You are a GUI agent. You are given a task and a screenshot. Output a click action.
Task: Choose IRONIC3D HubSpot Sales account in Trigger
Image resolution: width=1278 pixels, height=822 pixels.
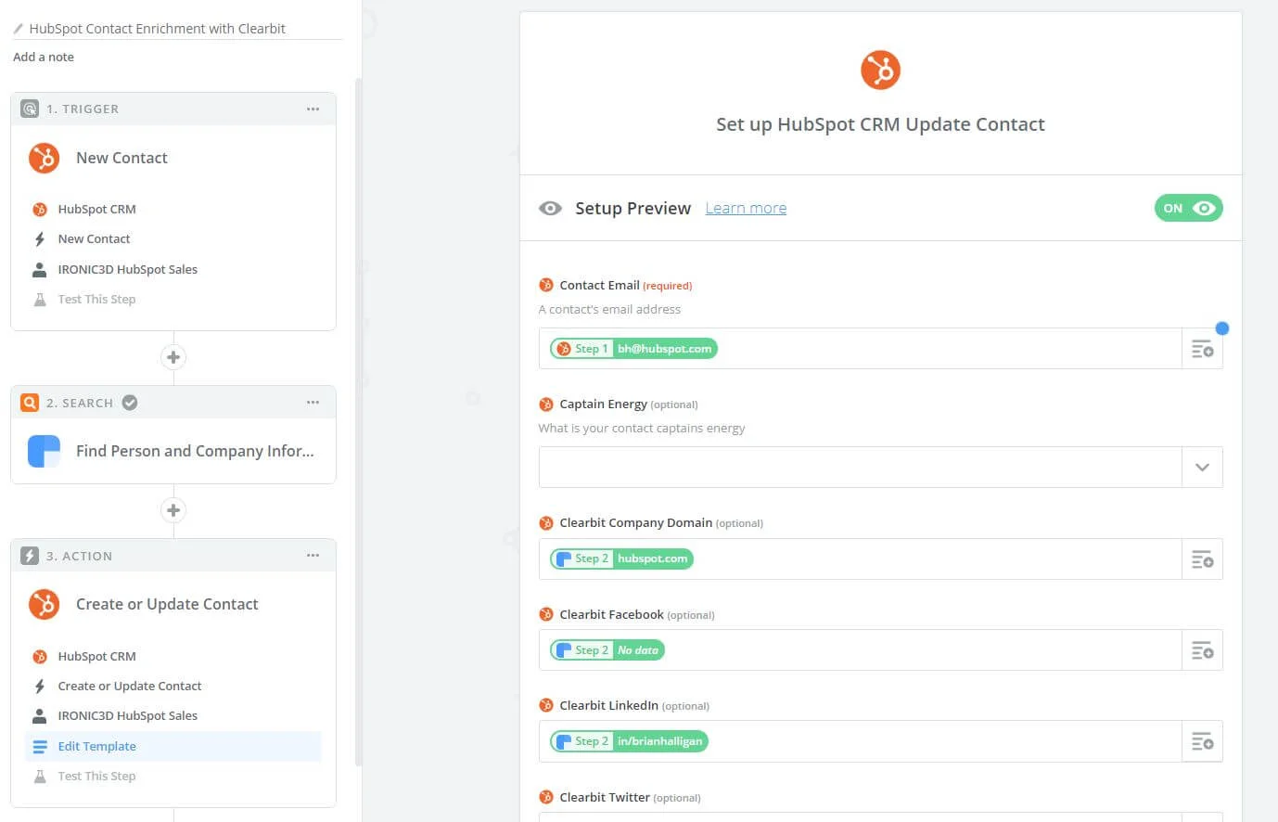pos(127,269)
